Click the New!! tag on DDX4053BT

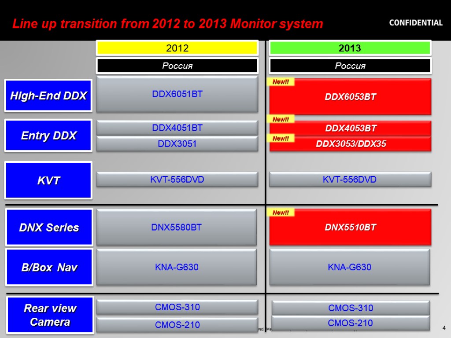tap(281, 119)
